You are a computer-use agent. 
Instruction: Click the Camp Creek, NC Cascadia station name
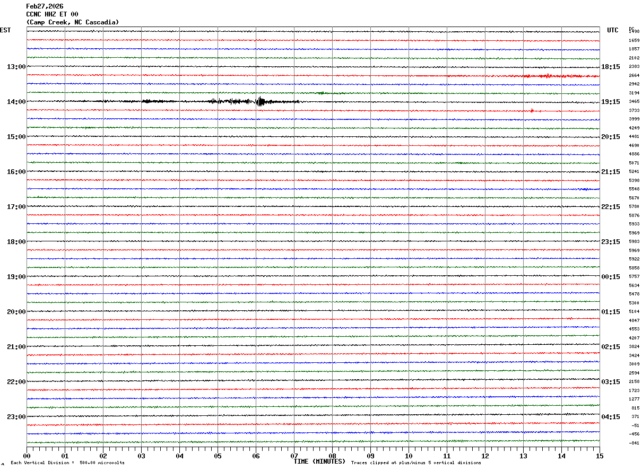pyautogui.click(x=73, y=22)
